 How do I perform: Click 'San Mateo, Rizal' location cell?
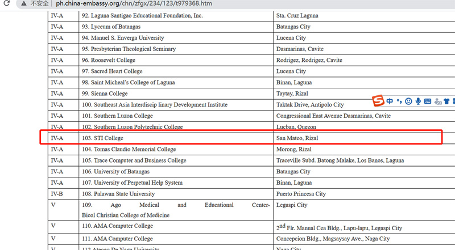[x=297, y=138]
